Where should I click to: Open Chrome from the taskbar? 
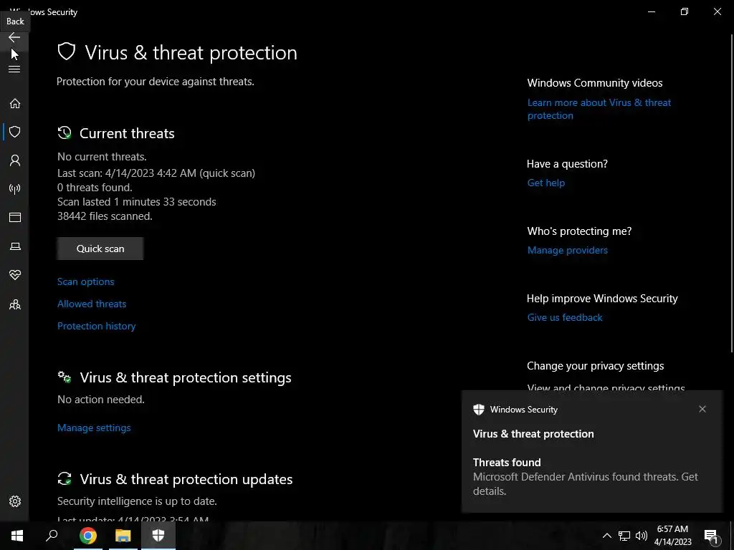[x=88, y=536]
